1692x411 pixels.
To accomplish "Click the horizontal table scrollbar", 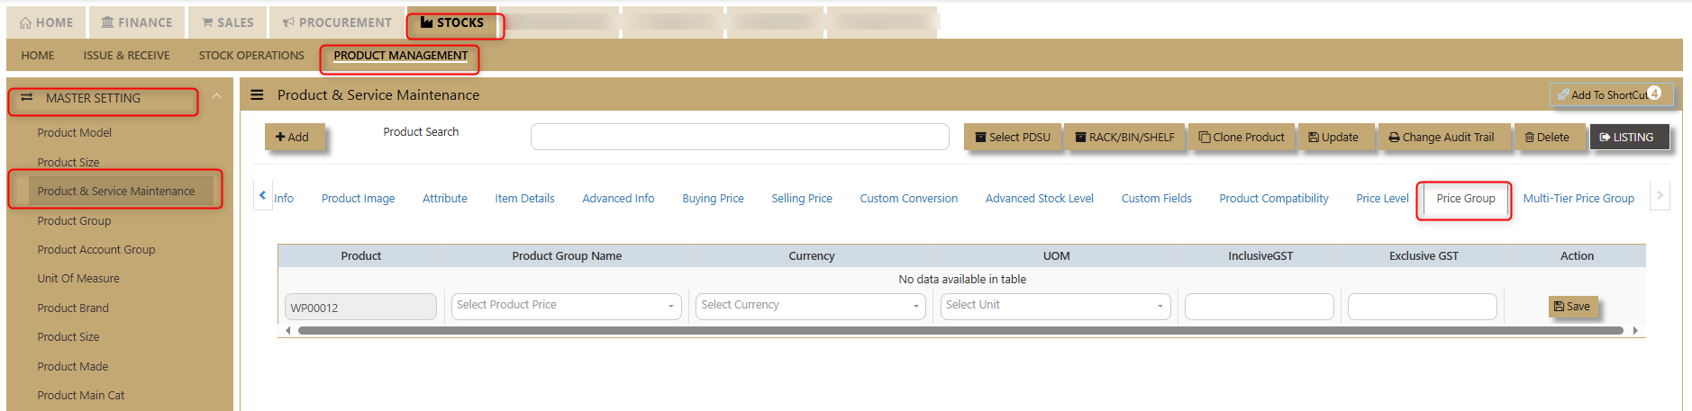I will pyautogui.click(x=960, y=331).
